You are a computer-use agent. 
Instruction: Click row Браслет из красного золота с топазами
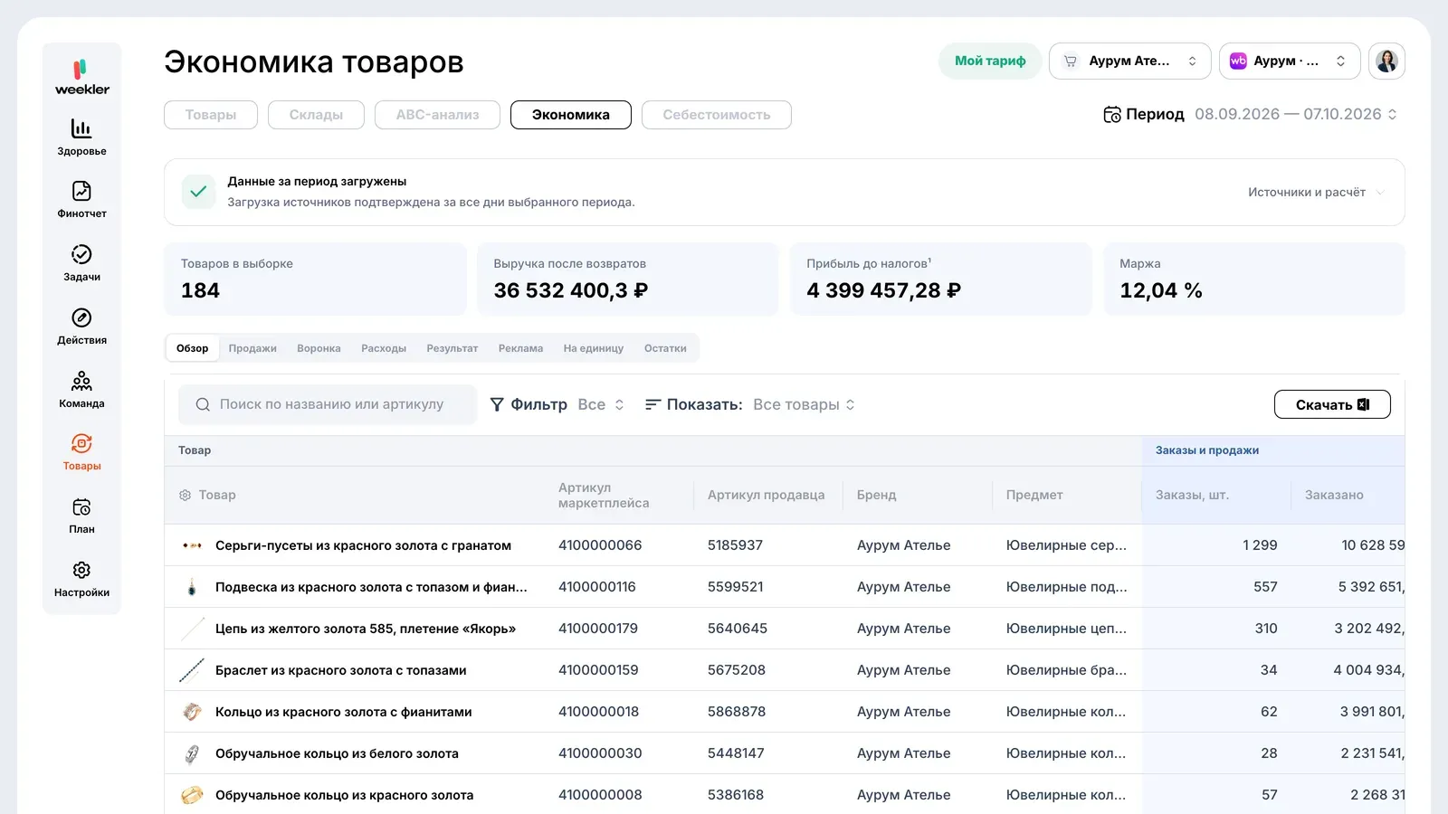coord(785,670)
